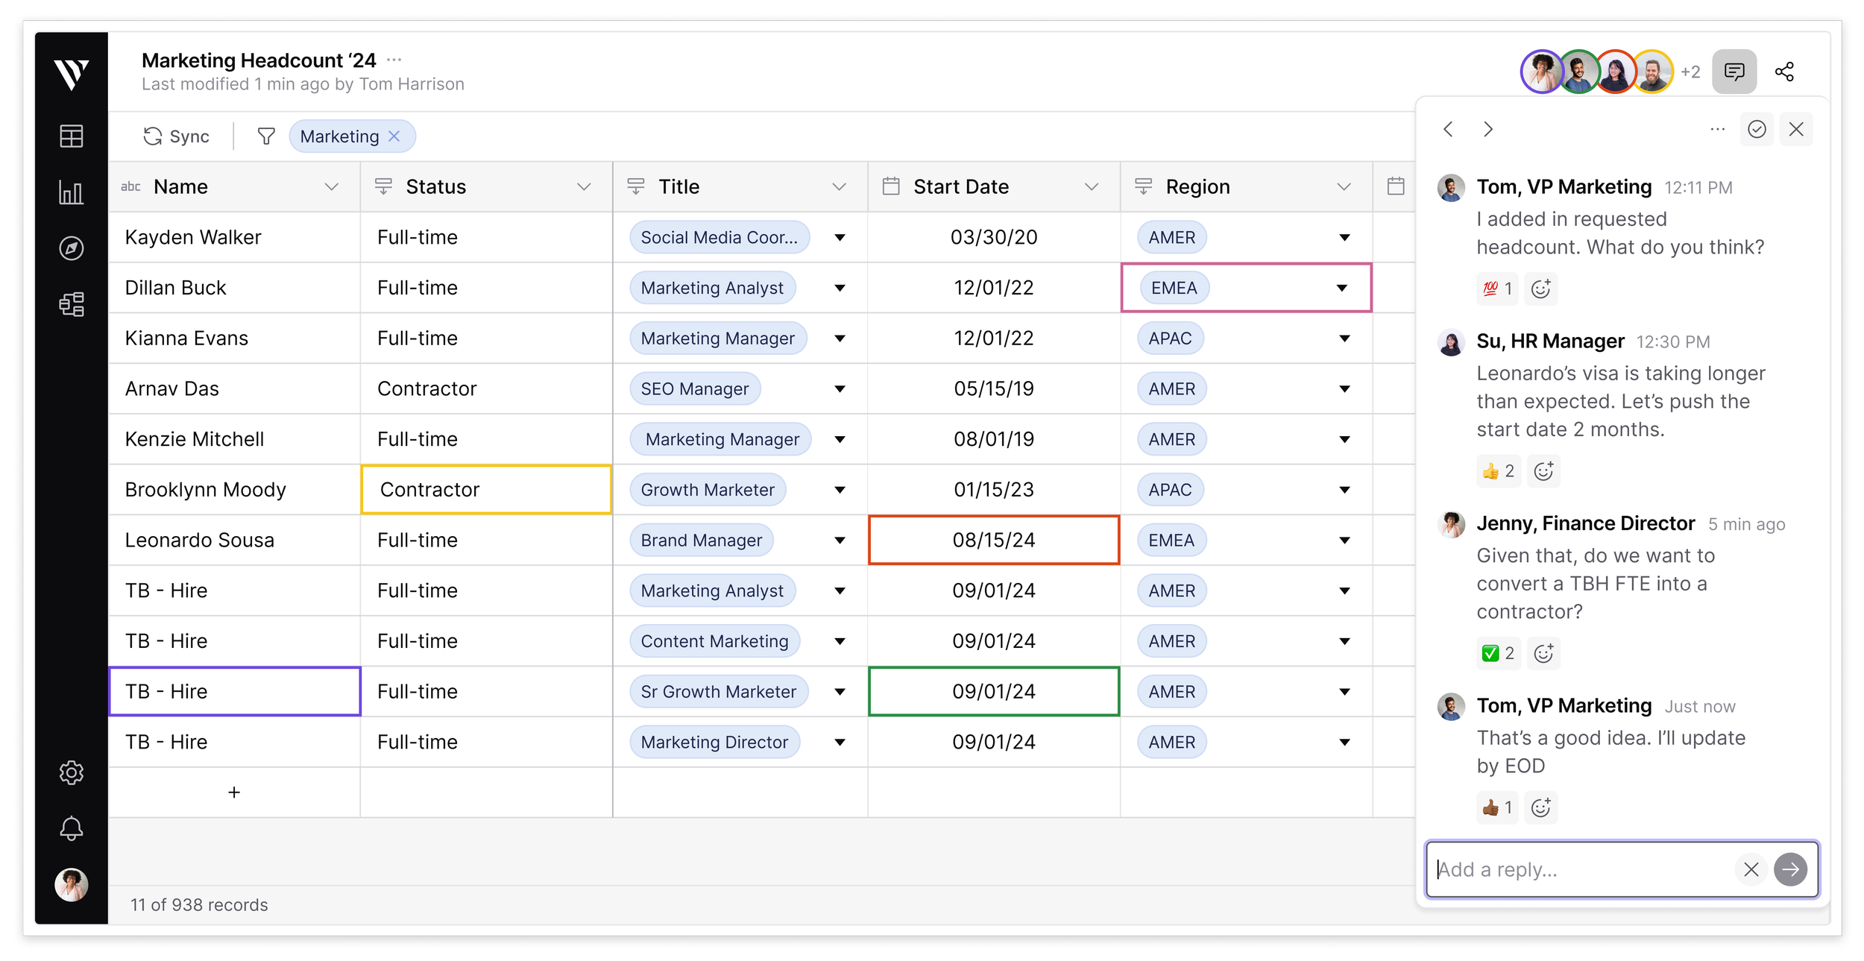This screenshot has width=1864, height=961.
Task: Toggle the comments panel icon
Action: coord(1734,72)
